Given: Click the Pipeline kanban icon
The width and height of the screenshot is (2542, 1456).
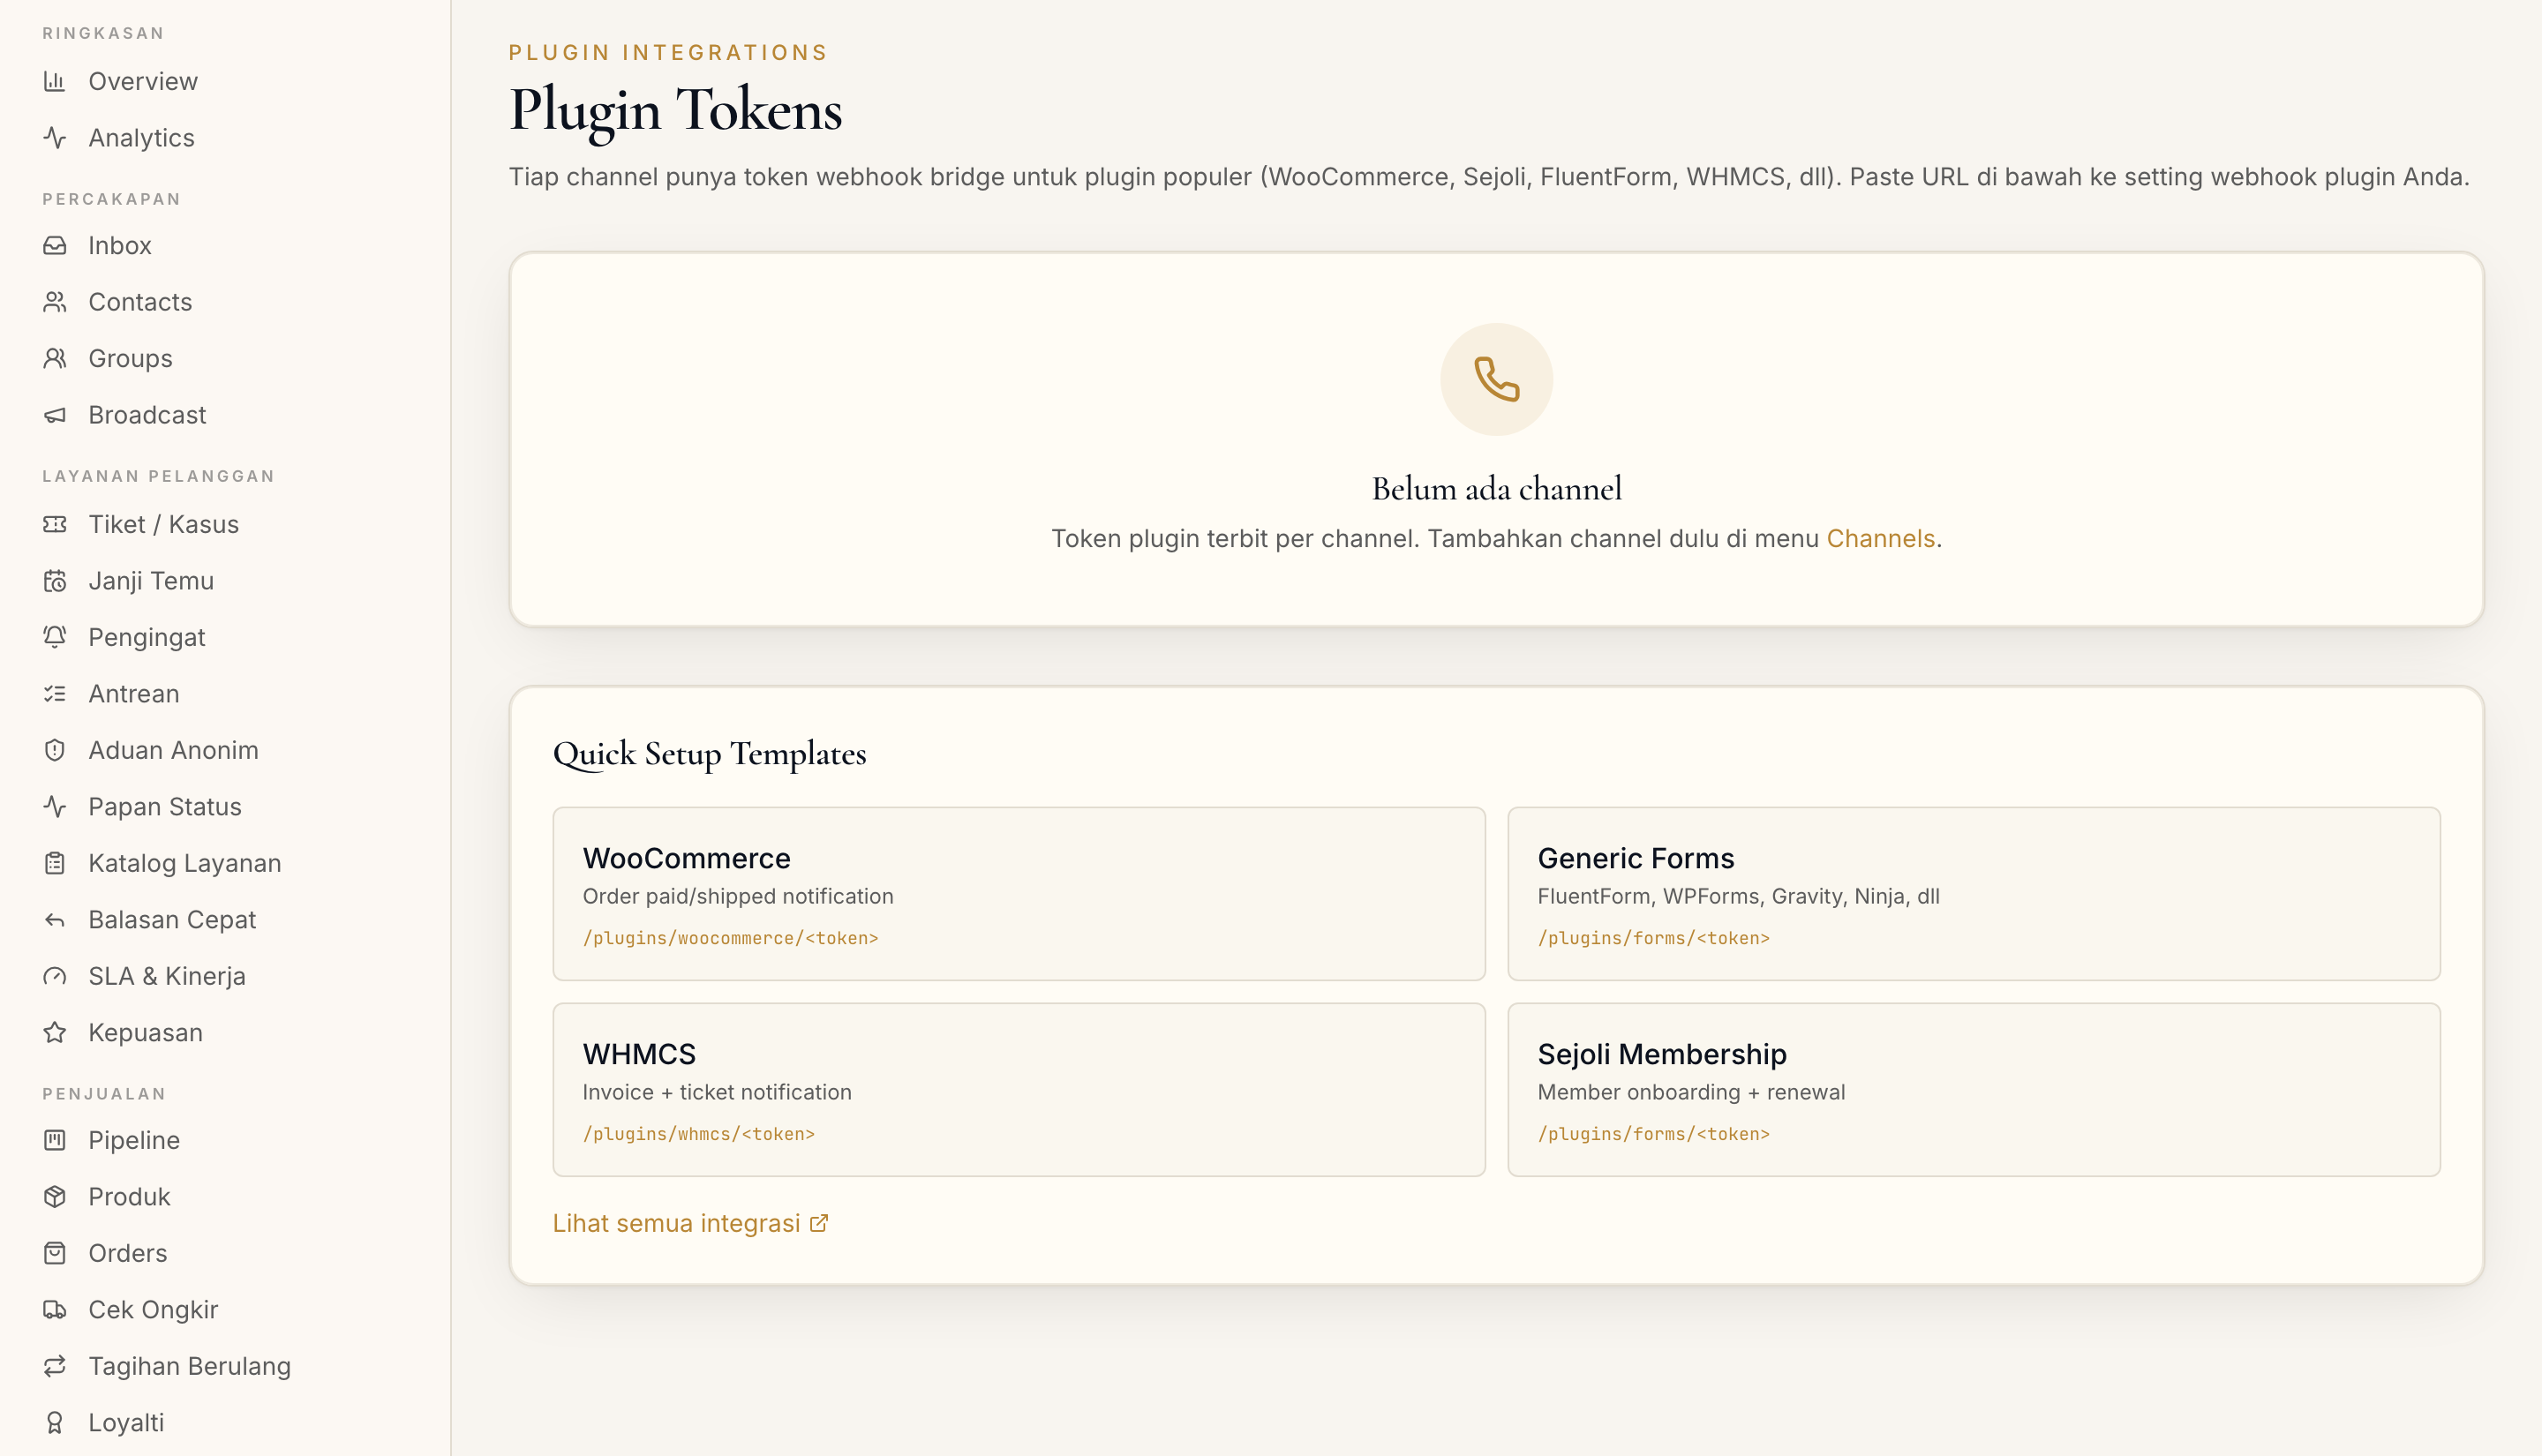Looking at the screenshot, I should 55,1140.
